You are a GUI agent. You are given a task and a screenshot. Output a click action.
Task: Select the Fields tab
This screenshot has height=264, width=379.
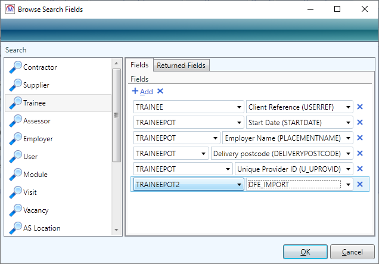(139, 65)
